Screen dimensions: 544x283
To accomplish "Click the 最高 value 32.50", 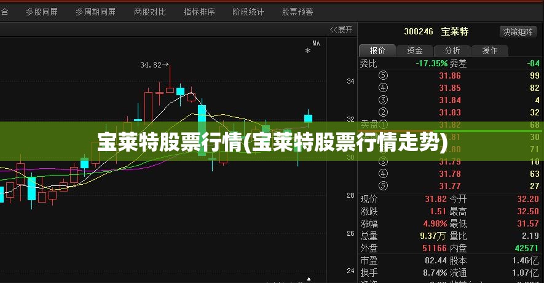I will [527, 211].
